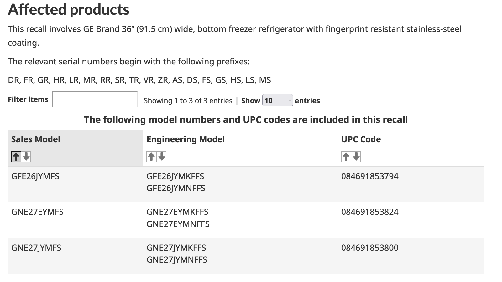Open the Show entries dropdown
This screenshot has height=282, width=502.
(277, 100)
